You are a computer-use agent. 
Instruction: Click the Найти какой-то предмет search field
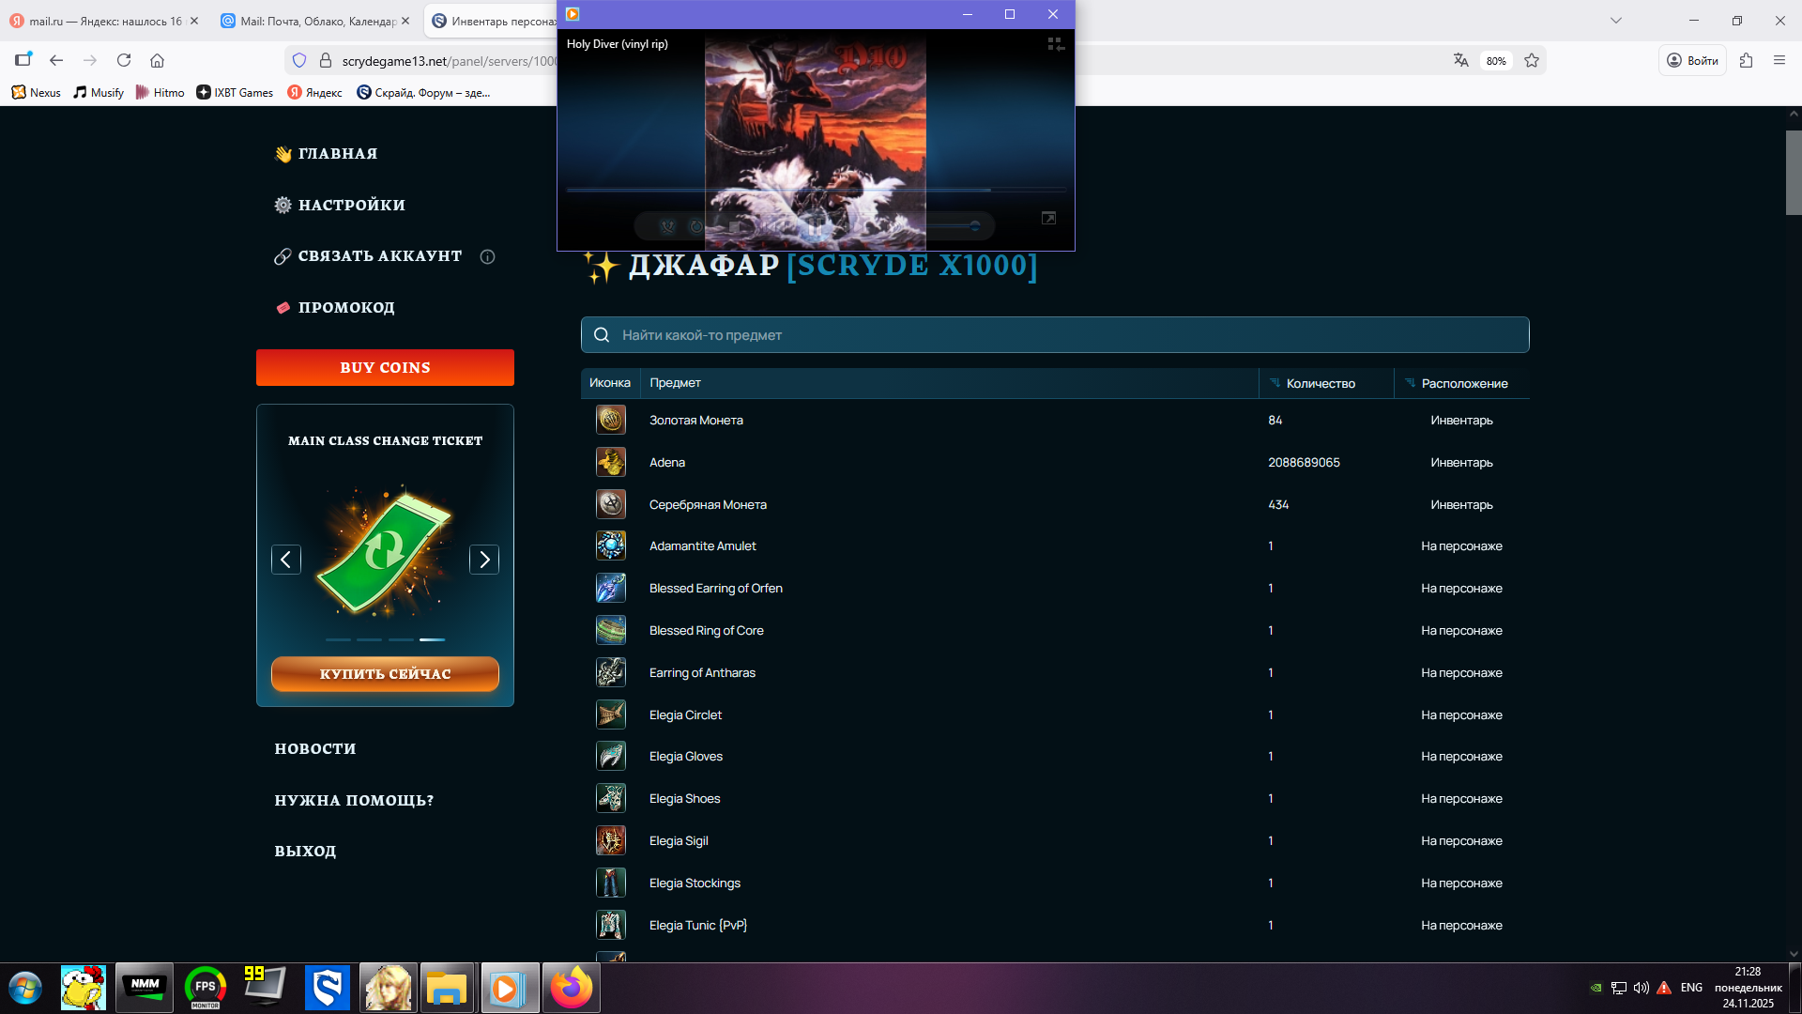coord(1055,335)
